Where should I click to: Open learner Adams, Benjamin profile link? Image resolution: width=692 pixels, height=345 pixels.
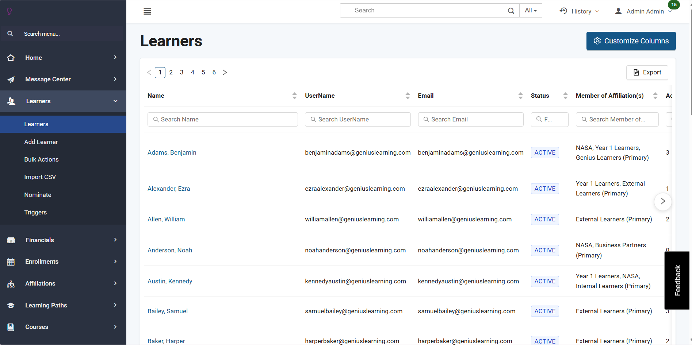tap(172, 152)
